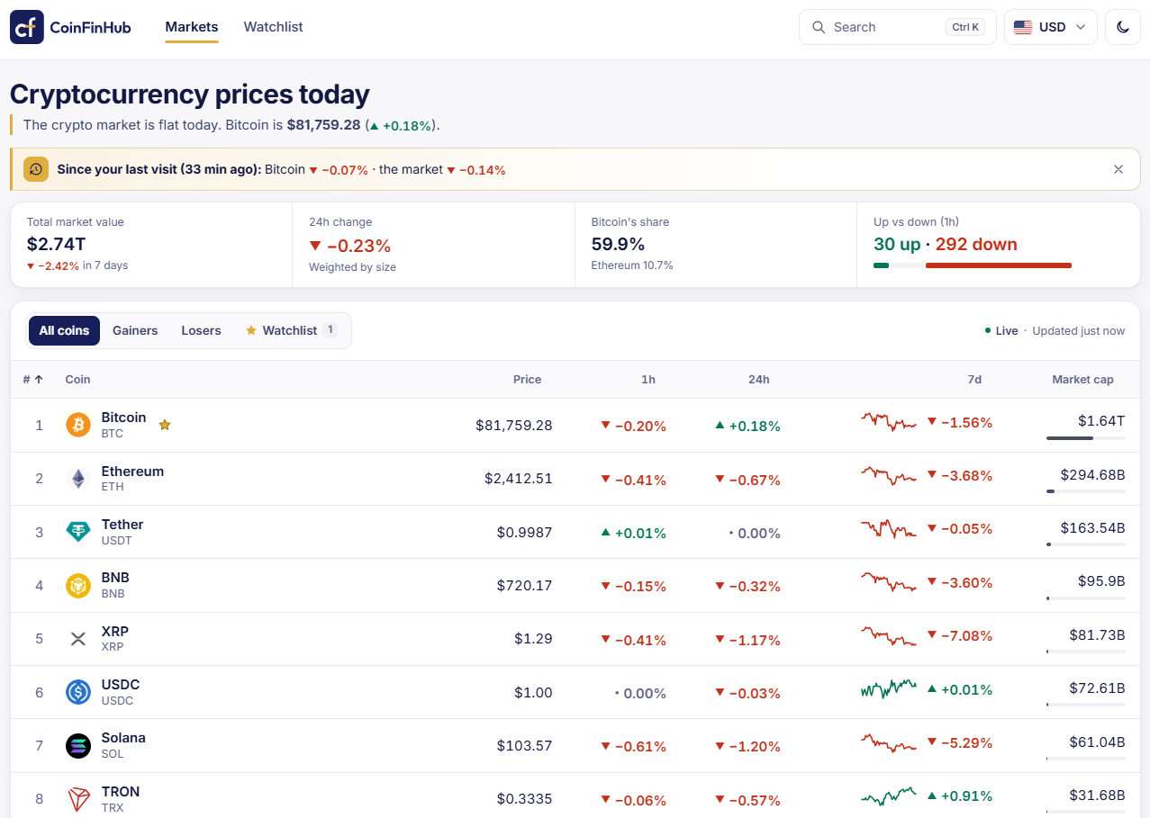Screen dimensions: 1150x818
Task: Click the 24h change −0.23% value
Action: point(350,246)
